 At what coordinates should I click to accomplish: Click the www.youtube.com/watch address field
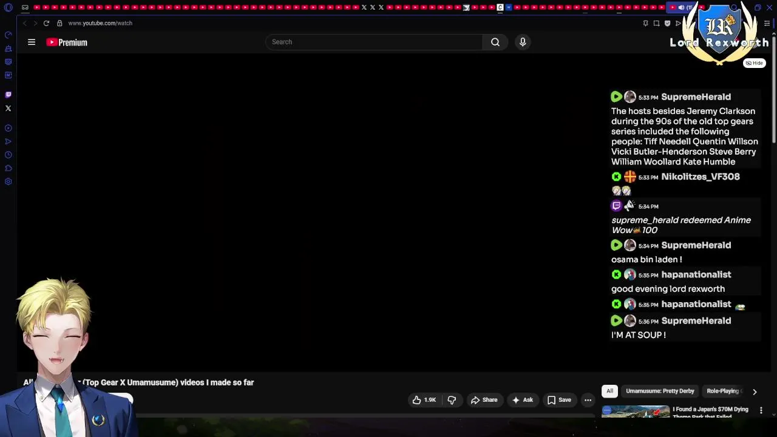click(100, 23)
